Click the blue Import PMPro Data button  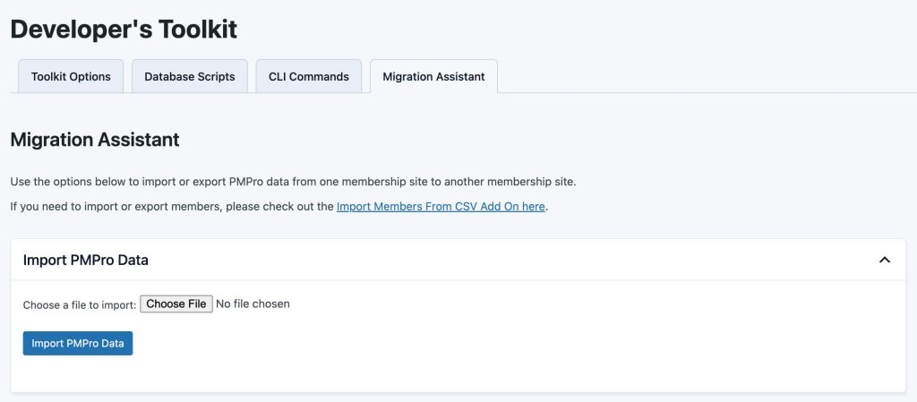pos(78,343)
